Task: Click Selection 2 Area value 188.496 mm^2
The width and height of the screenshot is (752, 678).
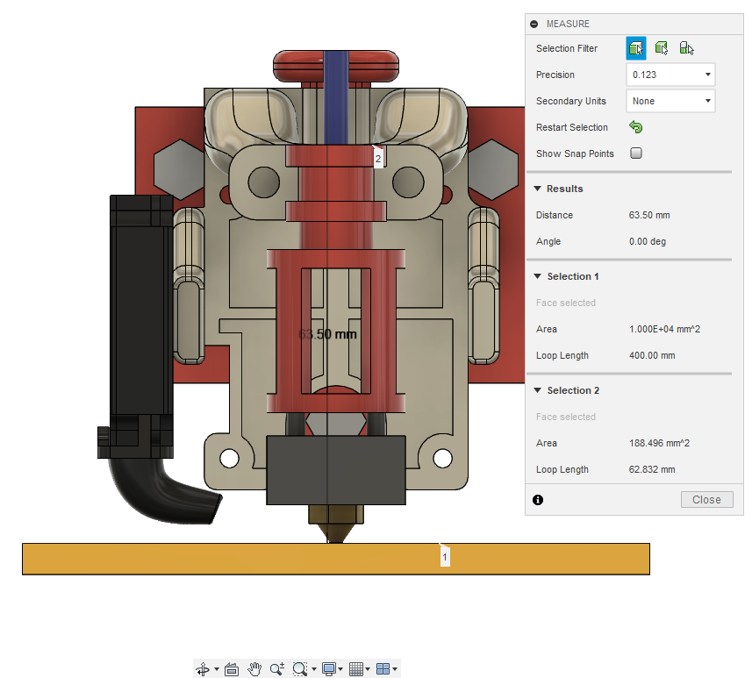Action: 660,444
